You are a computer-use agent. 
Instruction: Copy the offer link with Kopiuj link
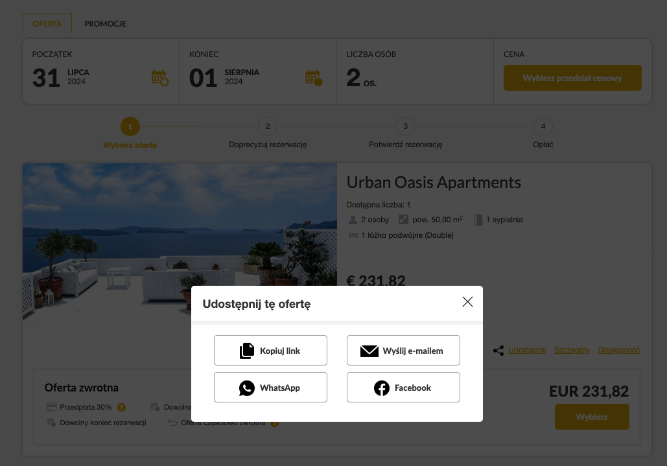(270, 351)
